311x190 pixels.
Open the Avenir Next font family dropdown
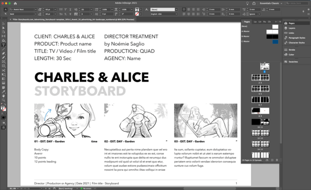click(x=36, y=10)
